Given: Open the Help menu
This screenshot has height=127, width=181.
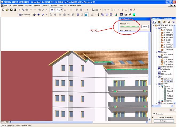Looking at the screenshot, I should tap(79, 5).
